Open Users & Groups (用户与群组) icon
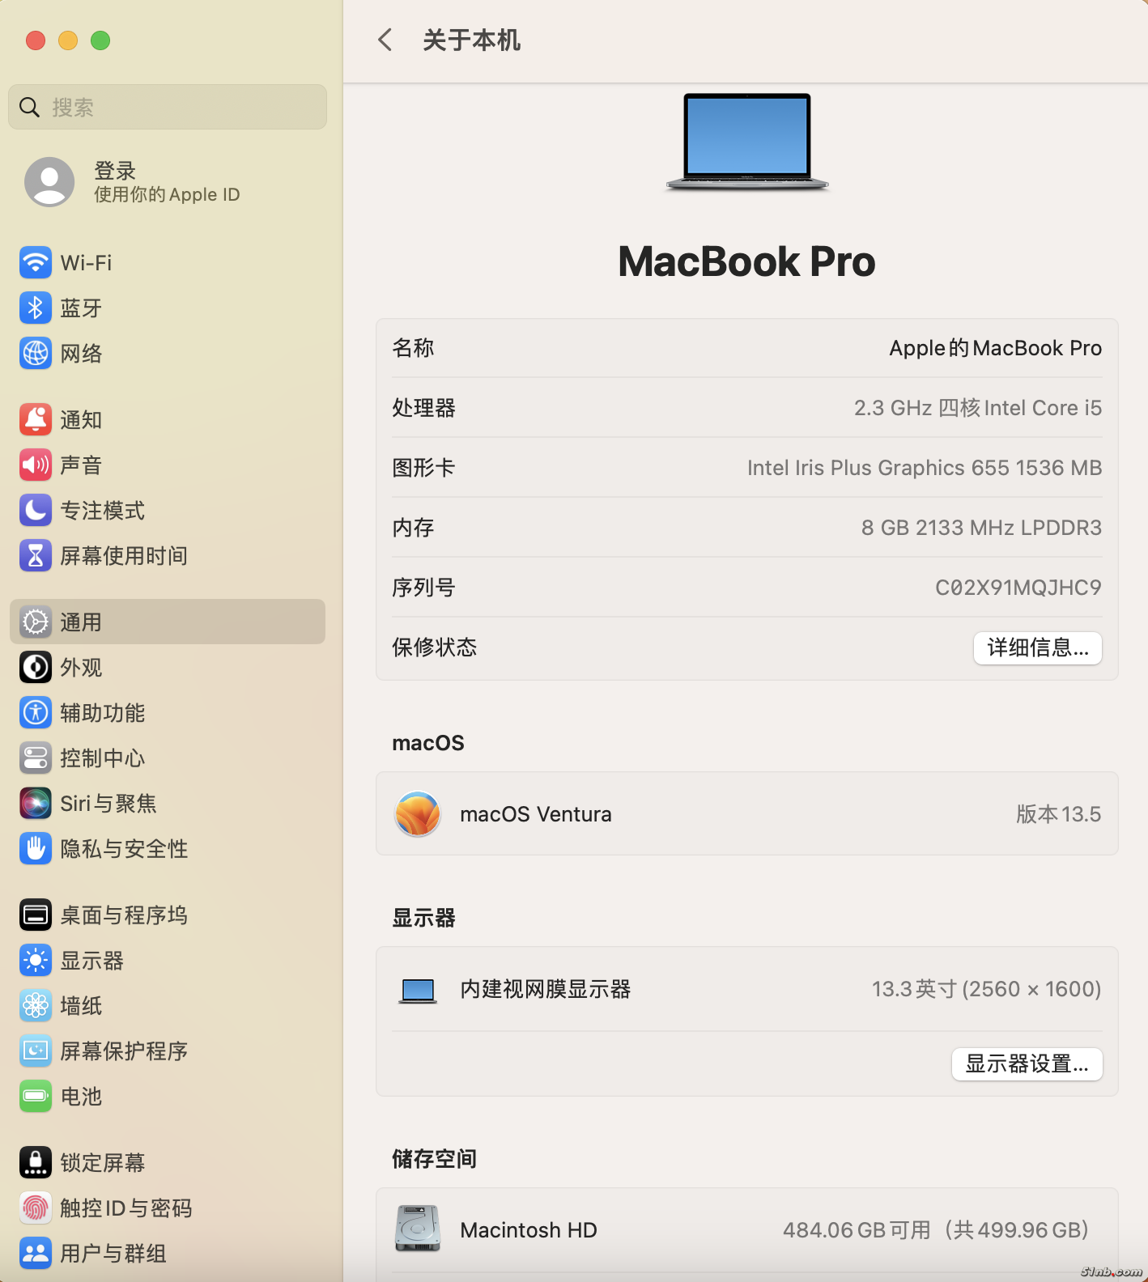The width and height of the screenshot is (1148, 1282). (x=36, y=1254)
